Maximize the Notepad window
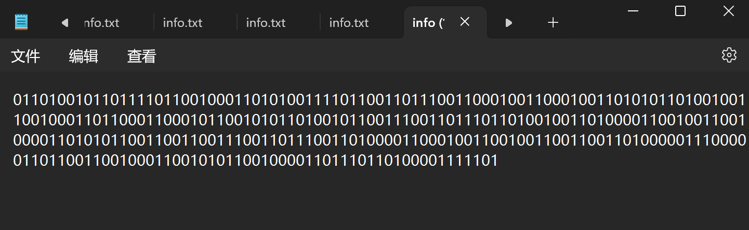The height and width of the screenshot is (230, 749). [680, 11]
